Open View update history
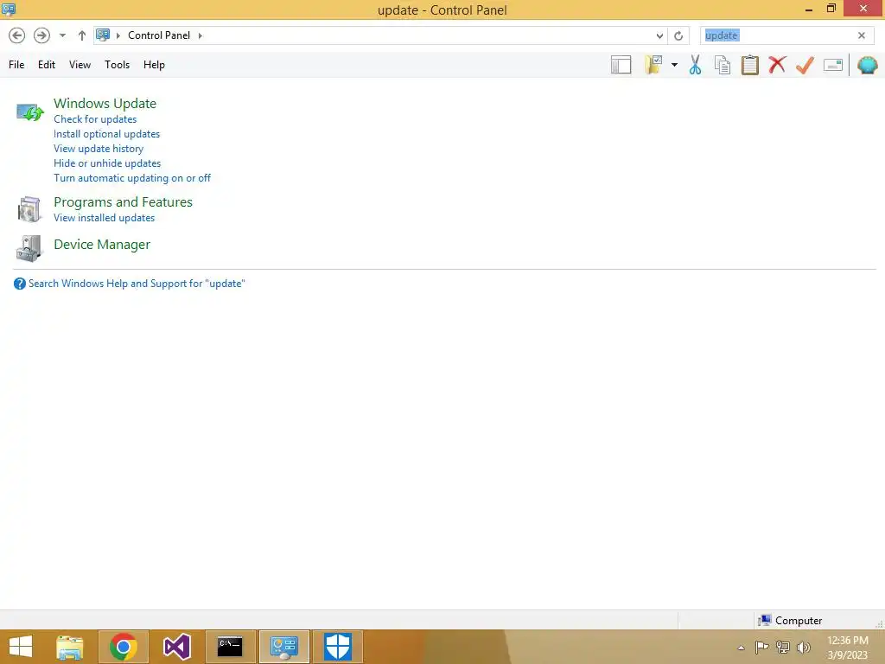 pos(99,149)
